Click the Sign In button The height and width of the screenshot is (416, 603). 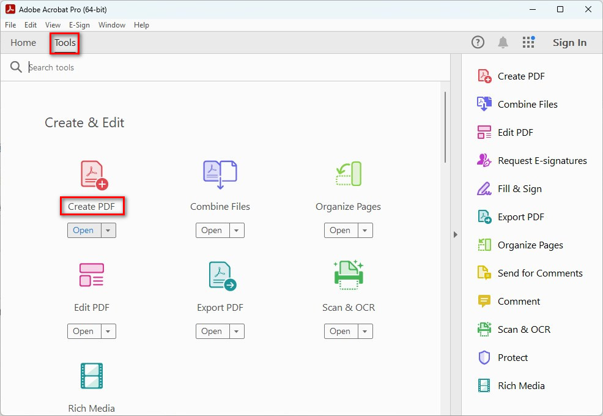point(569,42)
